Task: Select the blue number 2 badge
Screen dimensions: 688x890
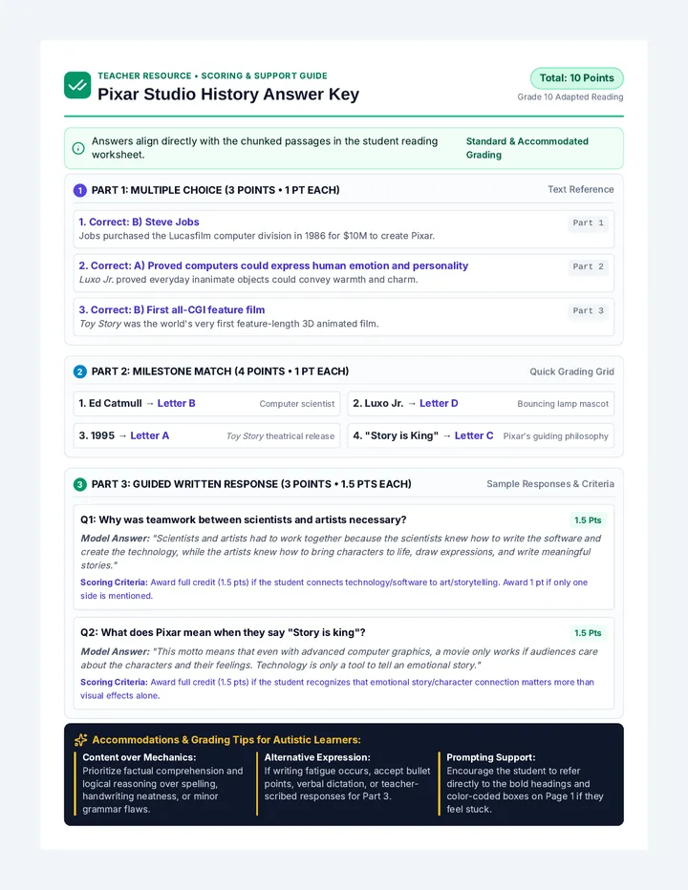Action: pos(80,371)
